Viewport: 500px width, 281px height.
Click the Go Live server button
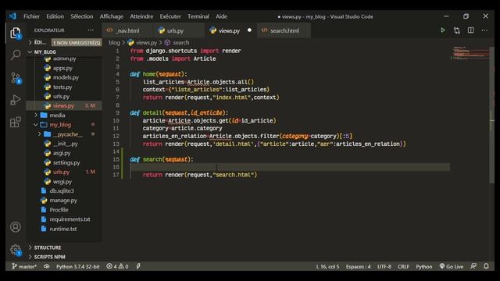pos(452,266)
